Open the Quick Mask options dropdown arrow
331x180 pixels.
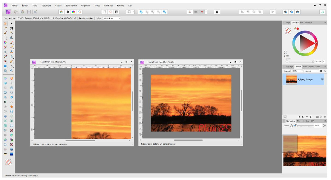click(133, 12)
